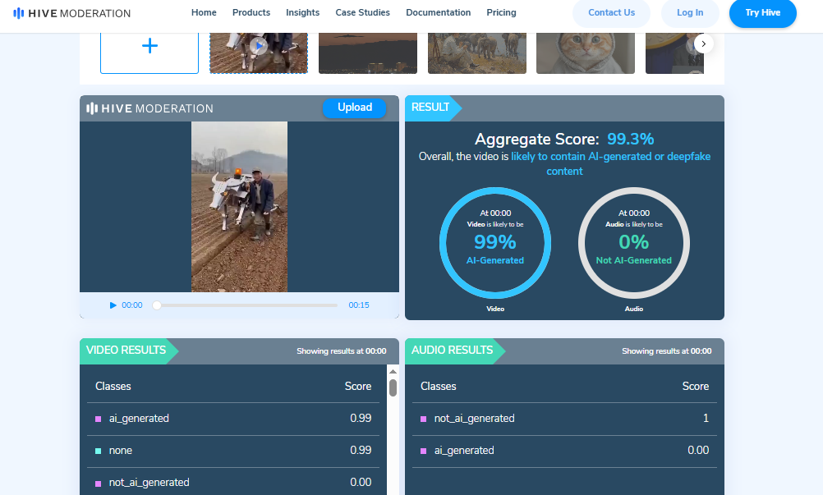Image resolution: width=823 pixels, height=495 pixels.
Task: Click the next arrow in thumbnail carousel
Action: [703, 44]
